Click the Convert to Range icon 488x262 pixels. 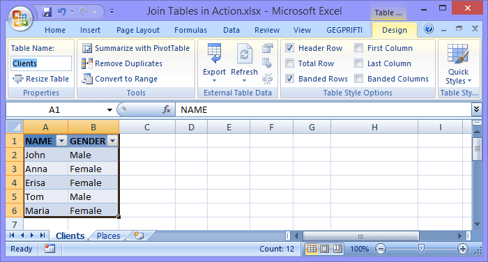pyautogui.click(x=87, y=79)
